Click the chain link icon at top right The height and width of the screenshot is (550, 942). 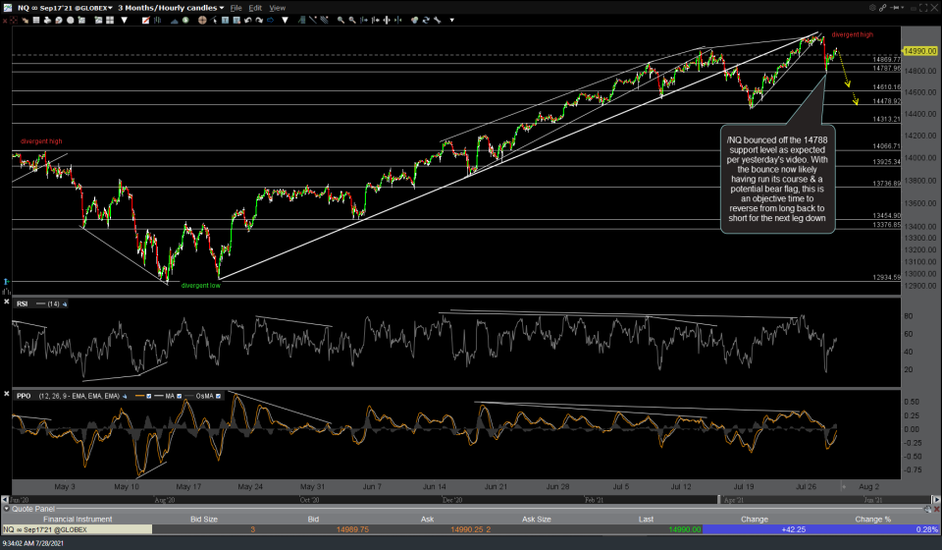(x=882, y=8)
